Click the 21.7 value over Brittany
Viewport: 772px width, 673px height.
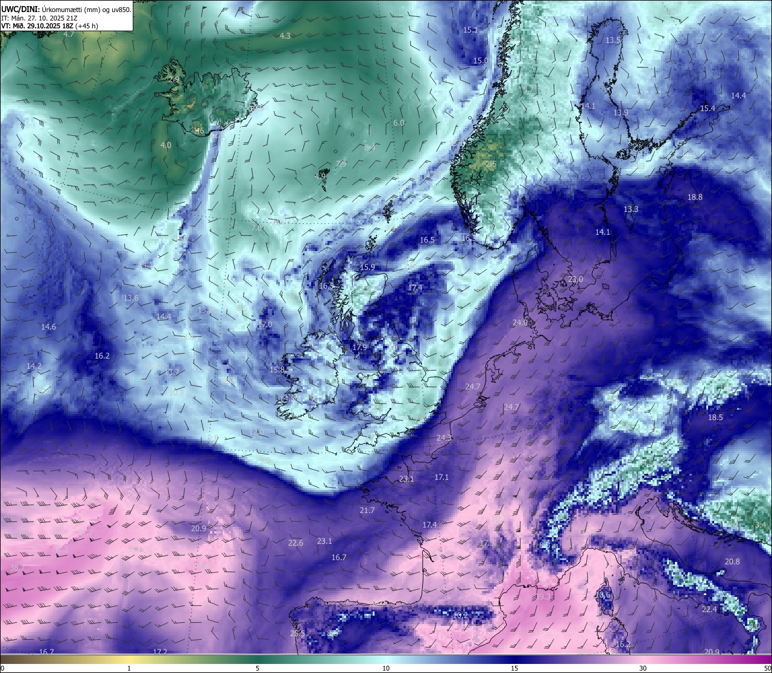point(367,511)
